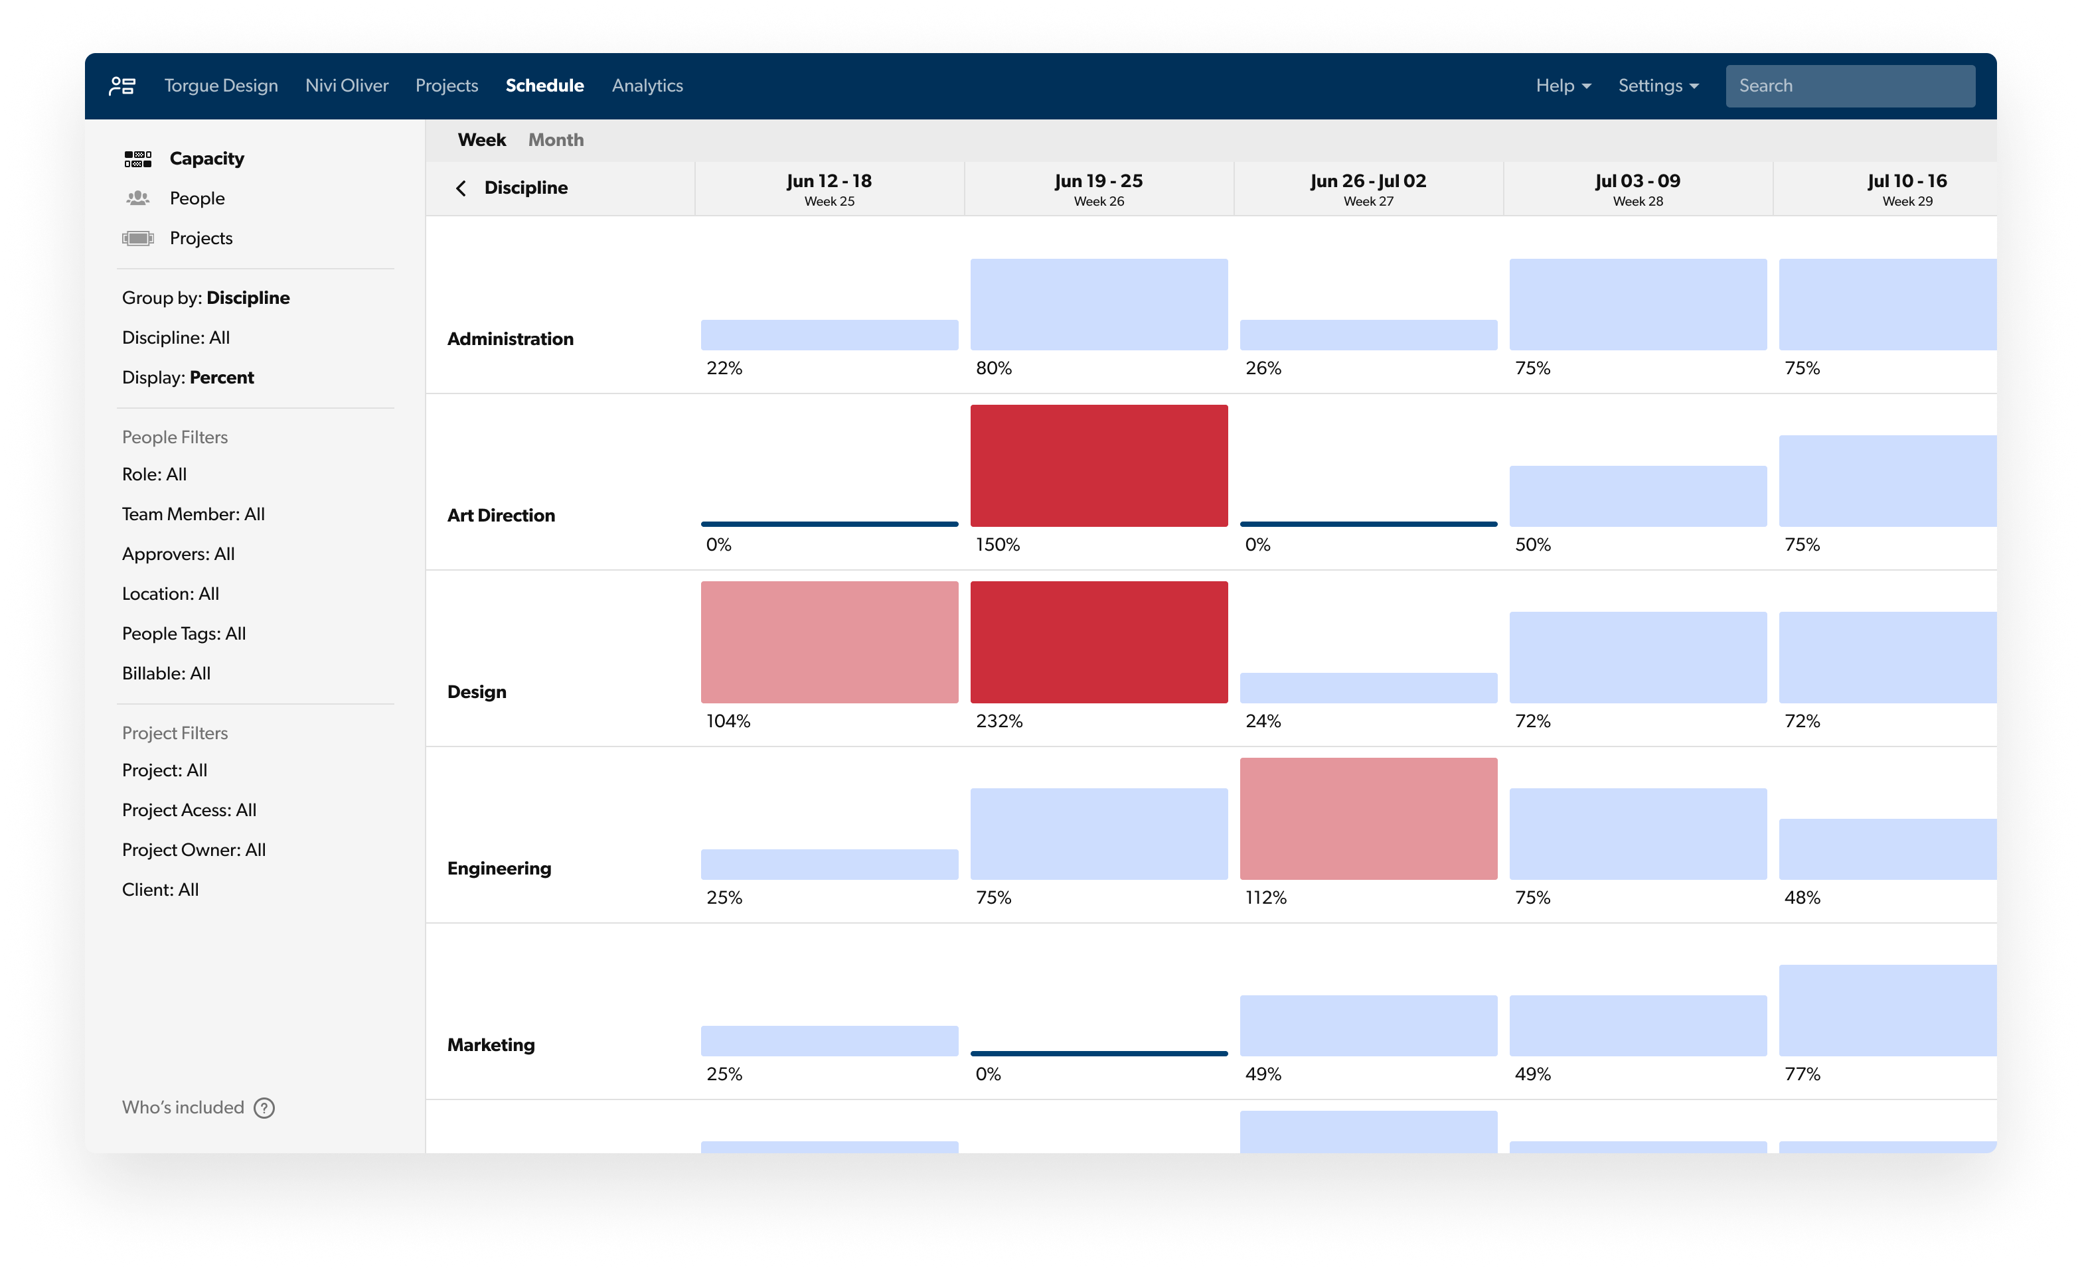Switch to Month view tab
Image resolution: width=2082 pixels, height=1270 pixels.
click(x=556, y=140)
